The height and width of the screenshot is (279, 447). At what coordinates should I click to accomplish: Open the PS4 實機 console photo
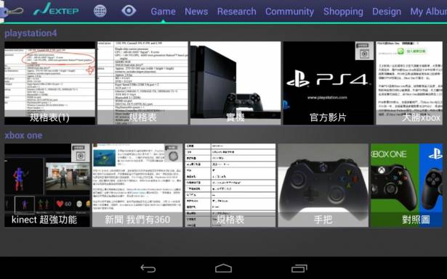(x=235, y=83)
